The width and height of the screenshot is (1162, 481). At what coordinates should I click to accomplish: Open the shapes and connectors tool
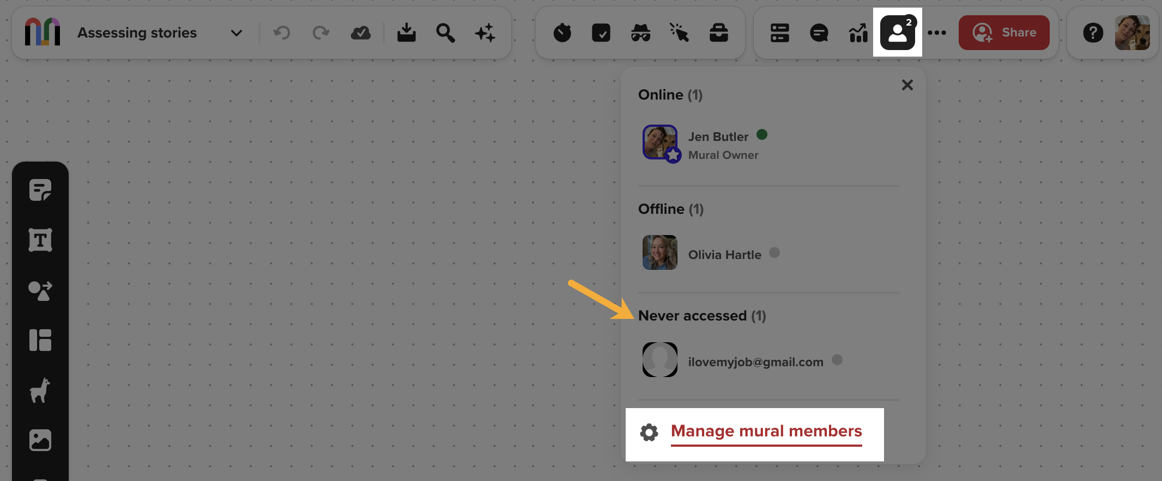[x=40, y=291]
